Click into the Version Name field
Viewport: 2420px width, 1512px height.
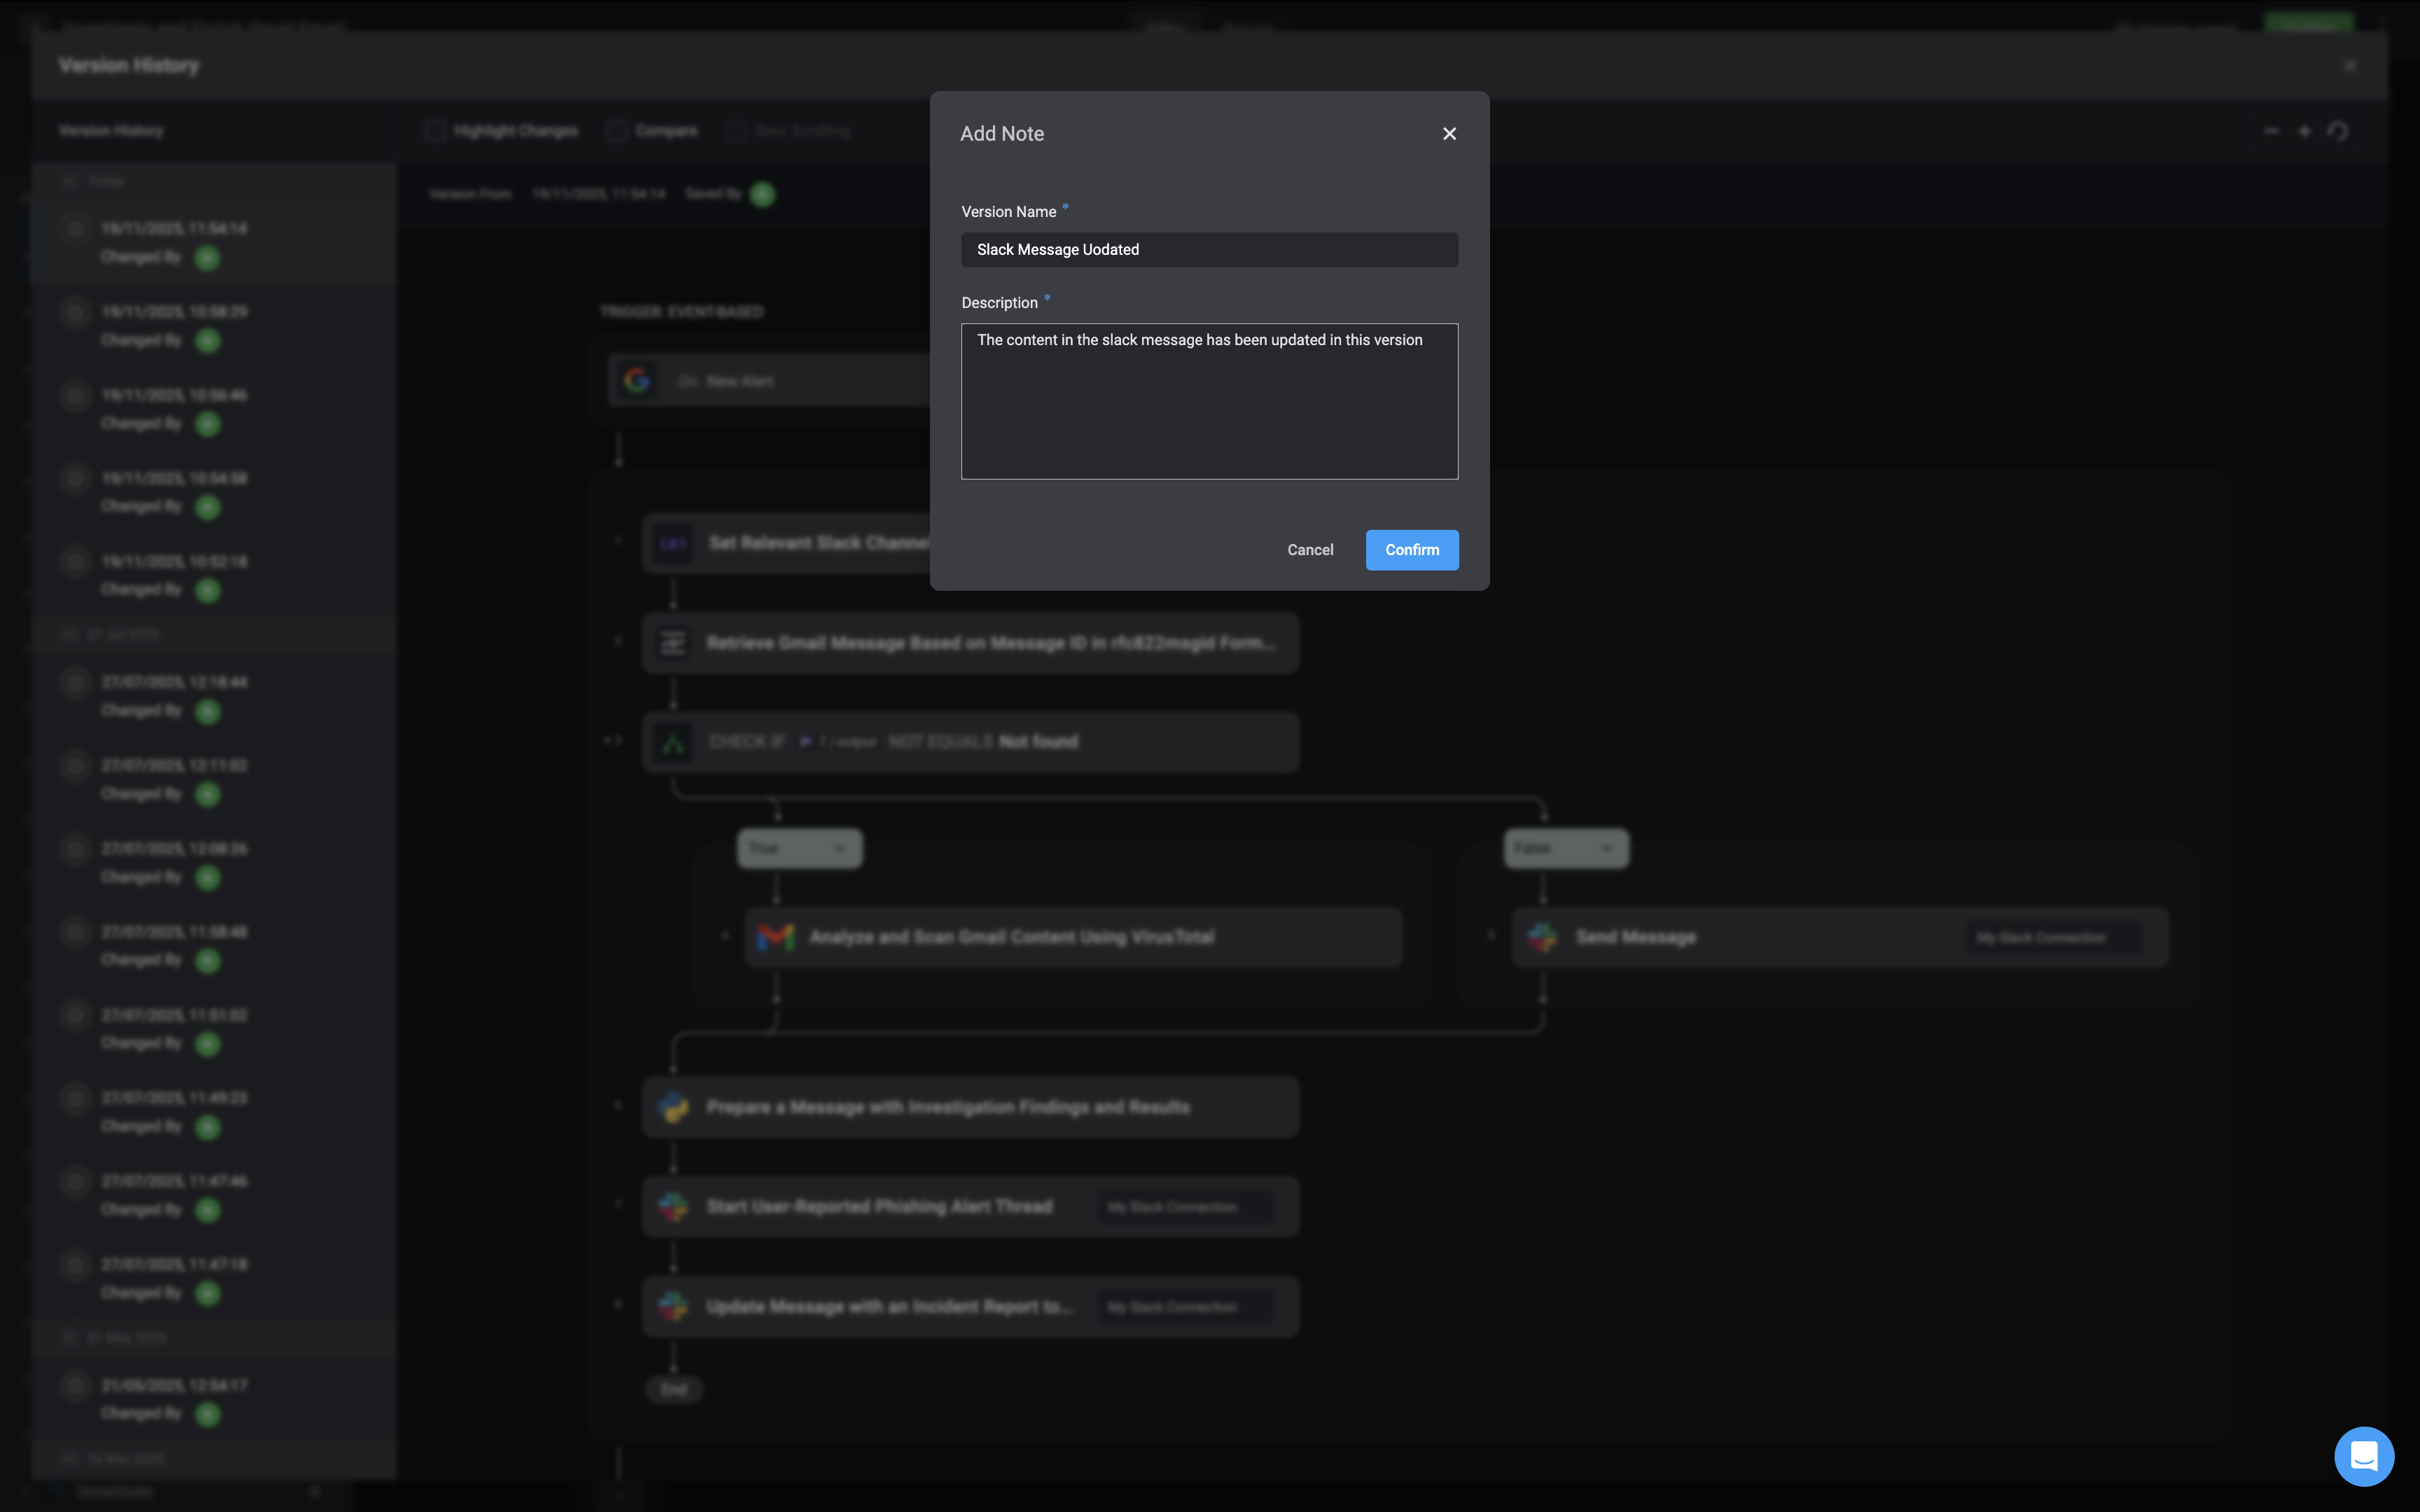(1209, 250)
